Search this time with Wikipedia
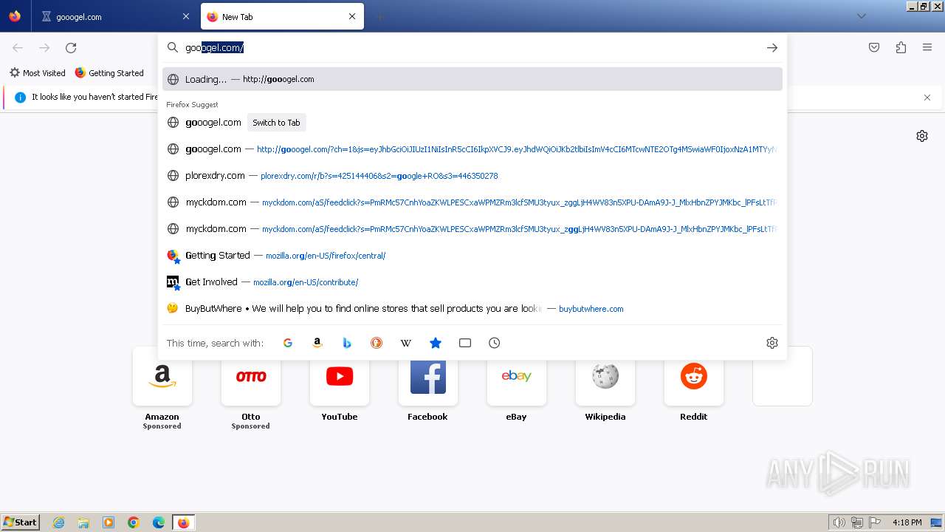The image size is (945, 532). (406, 343)
